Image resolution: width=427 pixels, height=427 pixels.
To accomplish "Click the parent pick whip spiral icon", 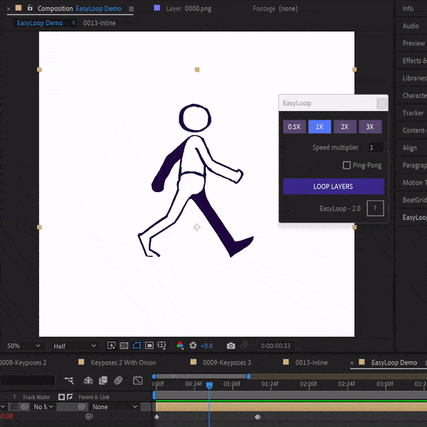I will [x=81, y=407].
